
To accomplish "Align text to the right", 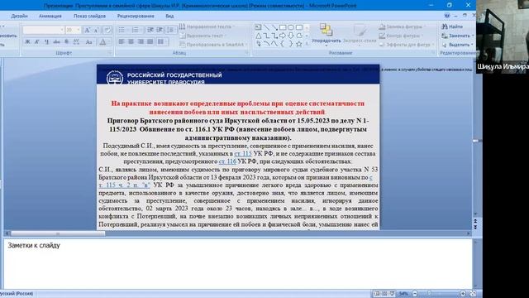I will pos(141,41).
